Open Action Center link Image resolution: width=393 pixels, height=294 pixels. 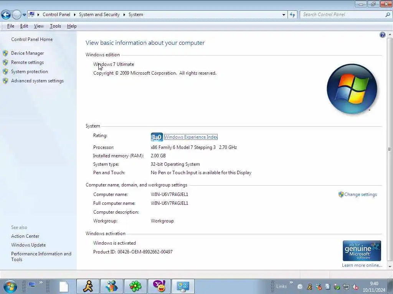(x=25, y=236)
